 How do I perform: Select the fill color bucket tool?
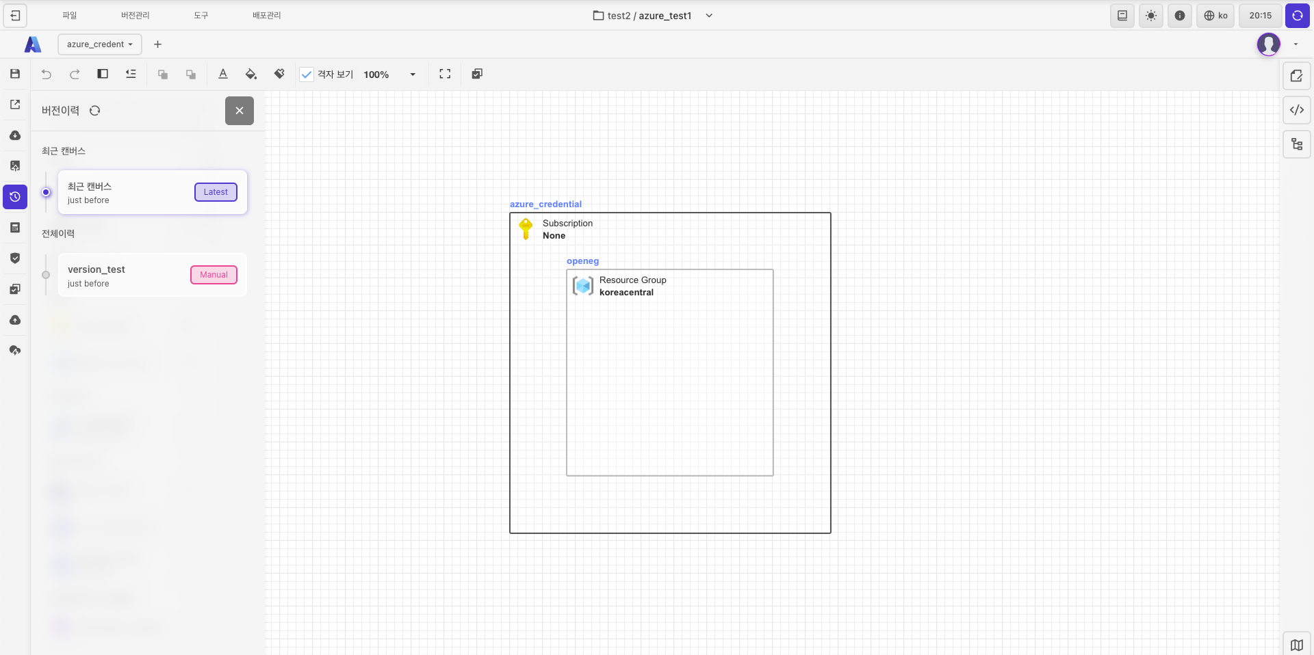[251, 74]
